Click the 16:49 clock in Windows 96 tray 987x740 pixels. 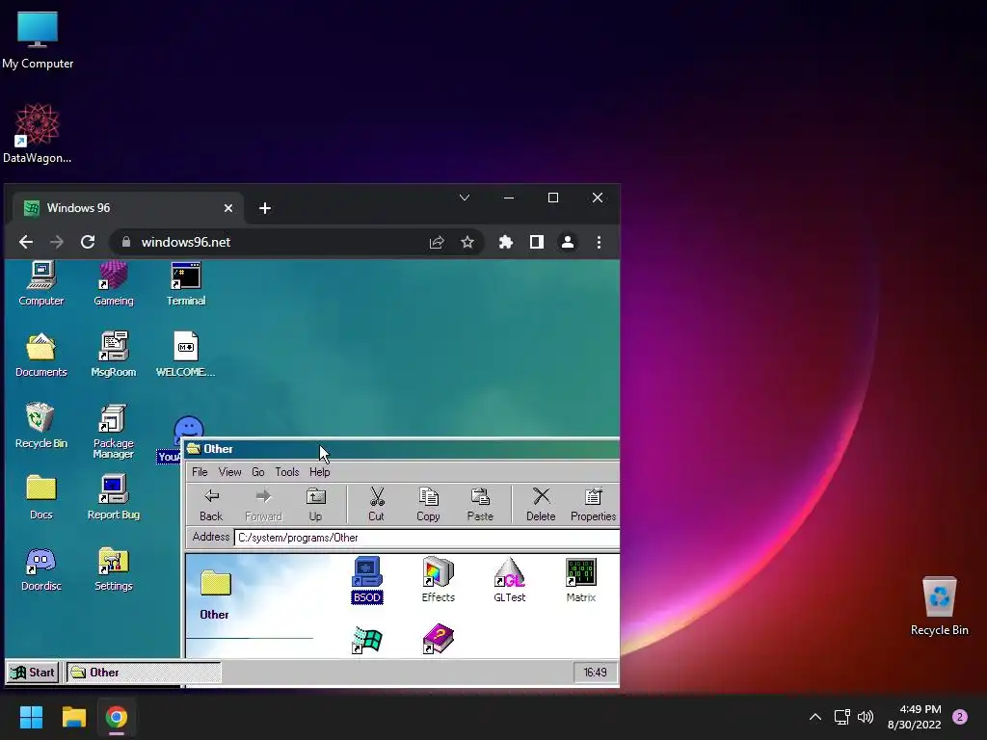click(595, 672)
